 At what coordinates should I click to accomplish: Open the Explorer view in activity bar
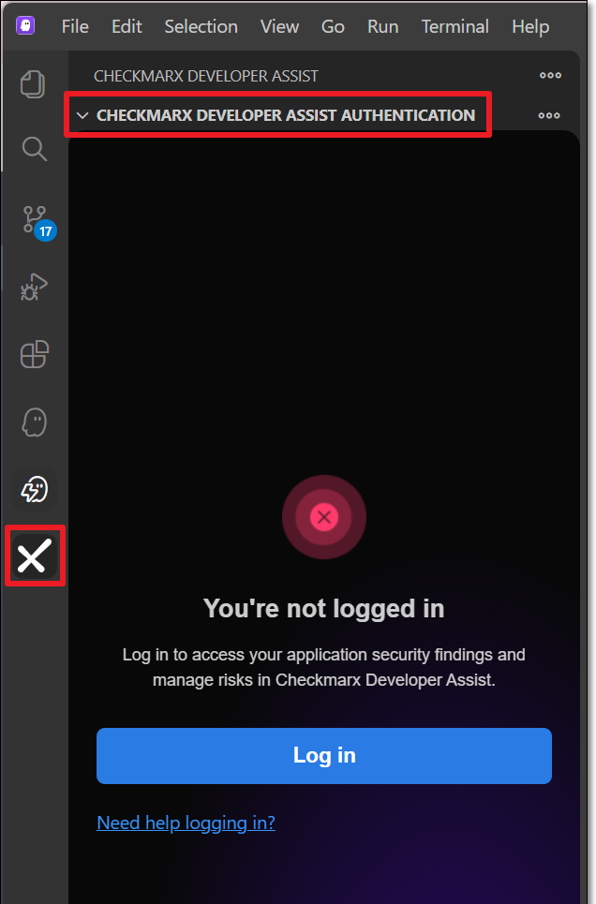33,84
